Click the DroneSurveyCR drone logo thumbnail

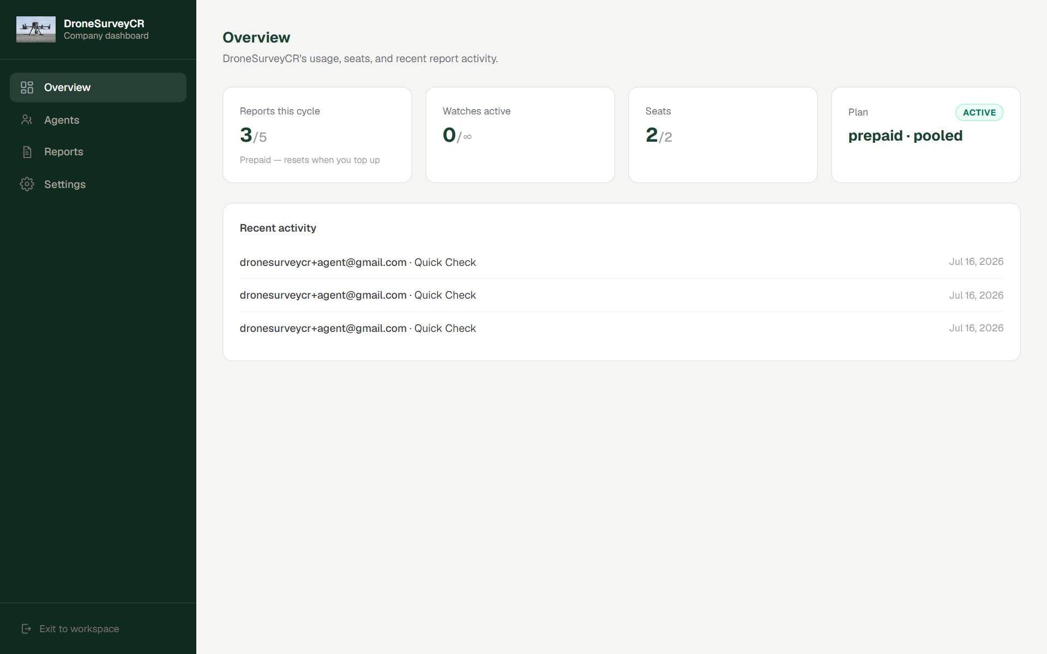36,29
